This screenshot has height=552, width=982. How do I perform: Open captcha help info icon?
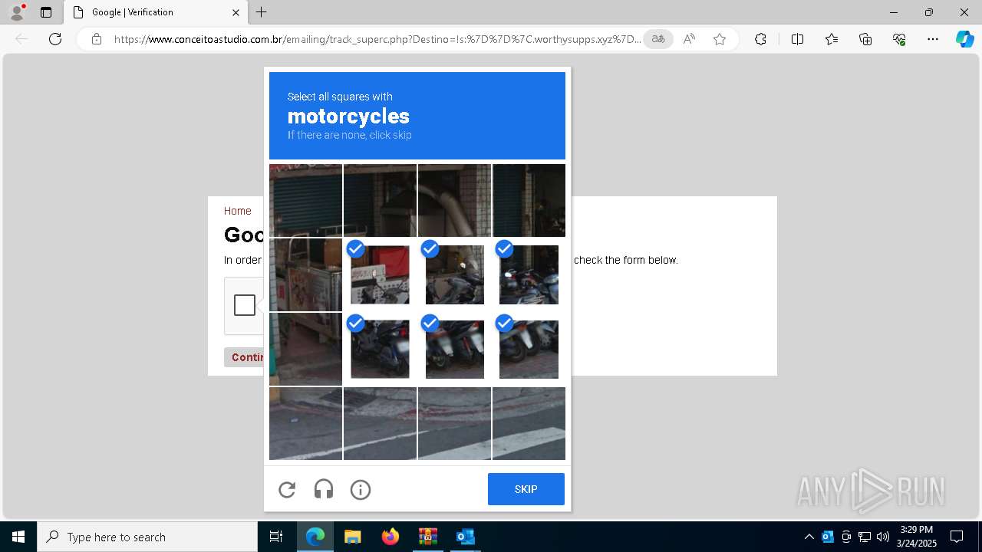361,490
